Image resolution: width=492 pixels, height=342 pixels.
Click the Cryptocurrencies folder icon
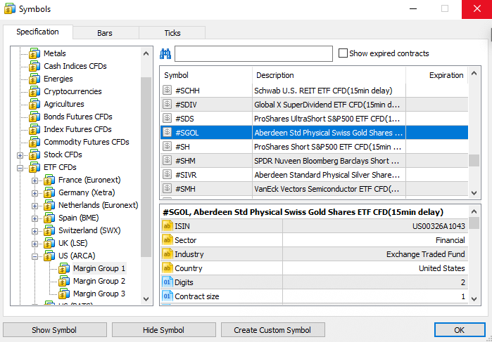[34, 91]
